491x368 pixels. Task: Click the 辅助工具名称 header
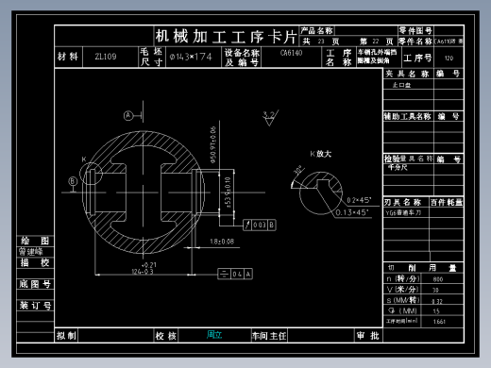407,117
